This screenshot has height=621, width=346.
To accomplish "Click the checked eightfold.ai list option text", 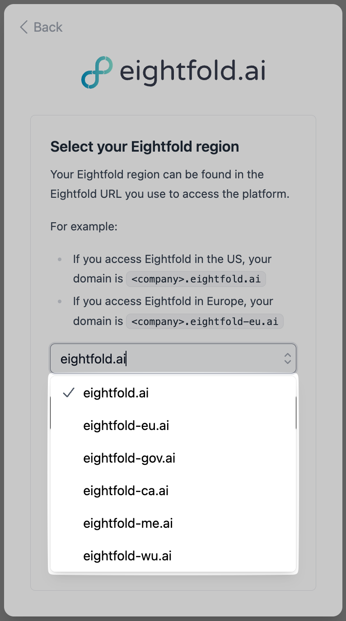I will pyautogui.click(x=116, y=393).
